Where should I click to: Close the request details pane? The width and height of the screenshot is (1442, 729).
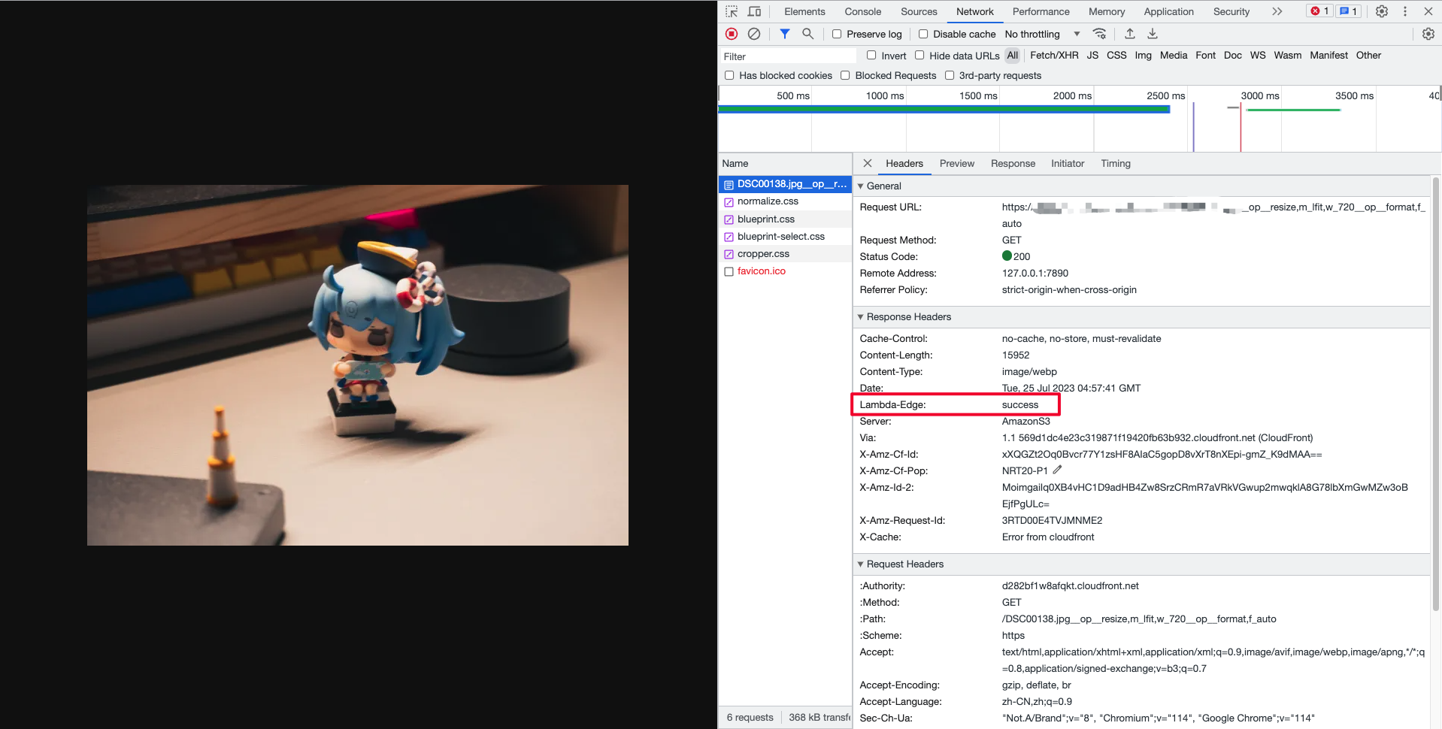(x=868, y=163)
